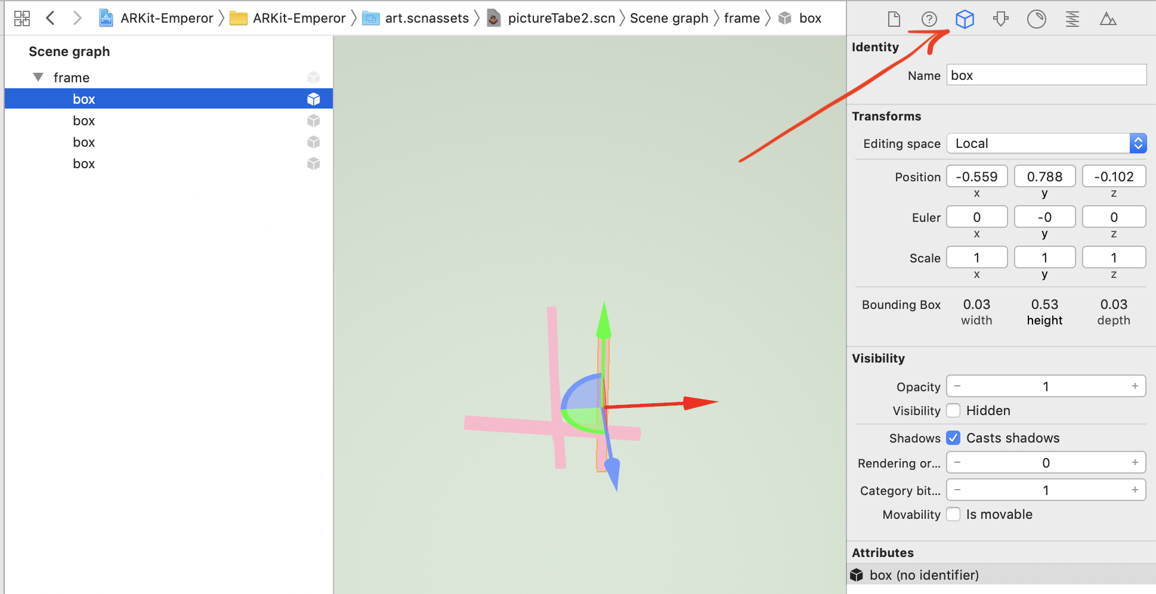Click the green Y-axis gizmo arrow

604,321
